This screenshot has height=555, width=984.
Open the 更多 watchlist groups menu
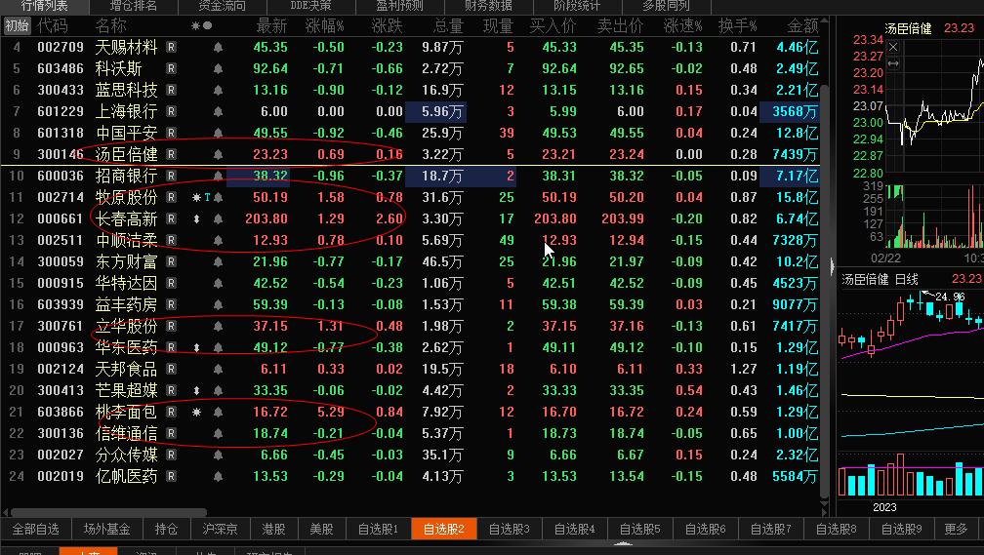pos(956,529)
